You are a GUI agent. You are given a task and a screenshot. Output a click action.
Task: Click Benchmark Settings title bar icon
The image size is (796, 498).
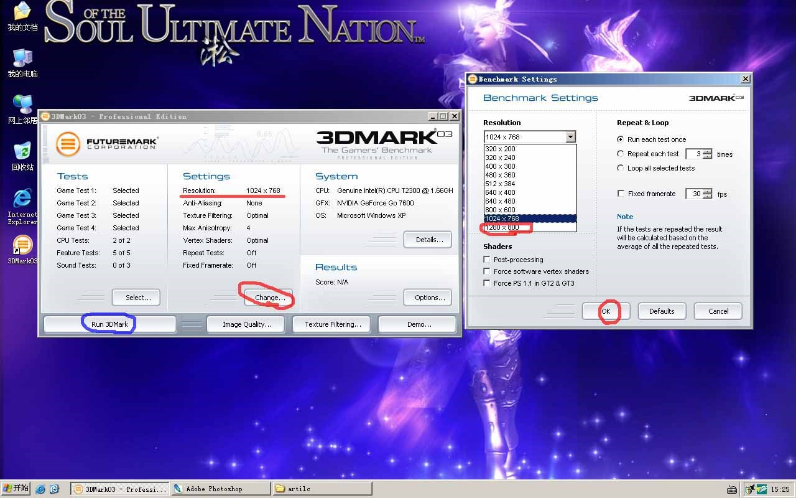click(x=473, y=79)
